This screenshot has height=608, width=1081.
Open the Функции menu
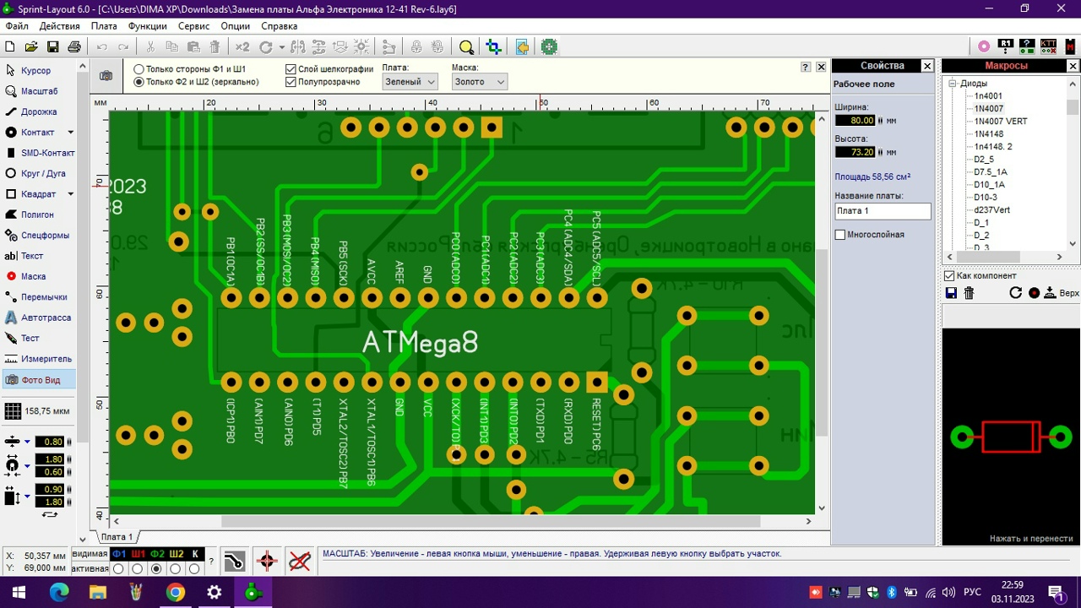(147, 26)
